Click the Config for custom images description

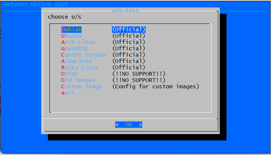(x=156, y=86)
